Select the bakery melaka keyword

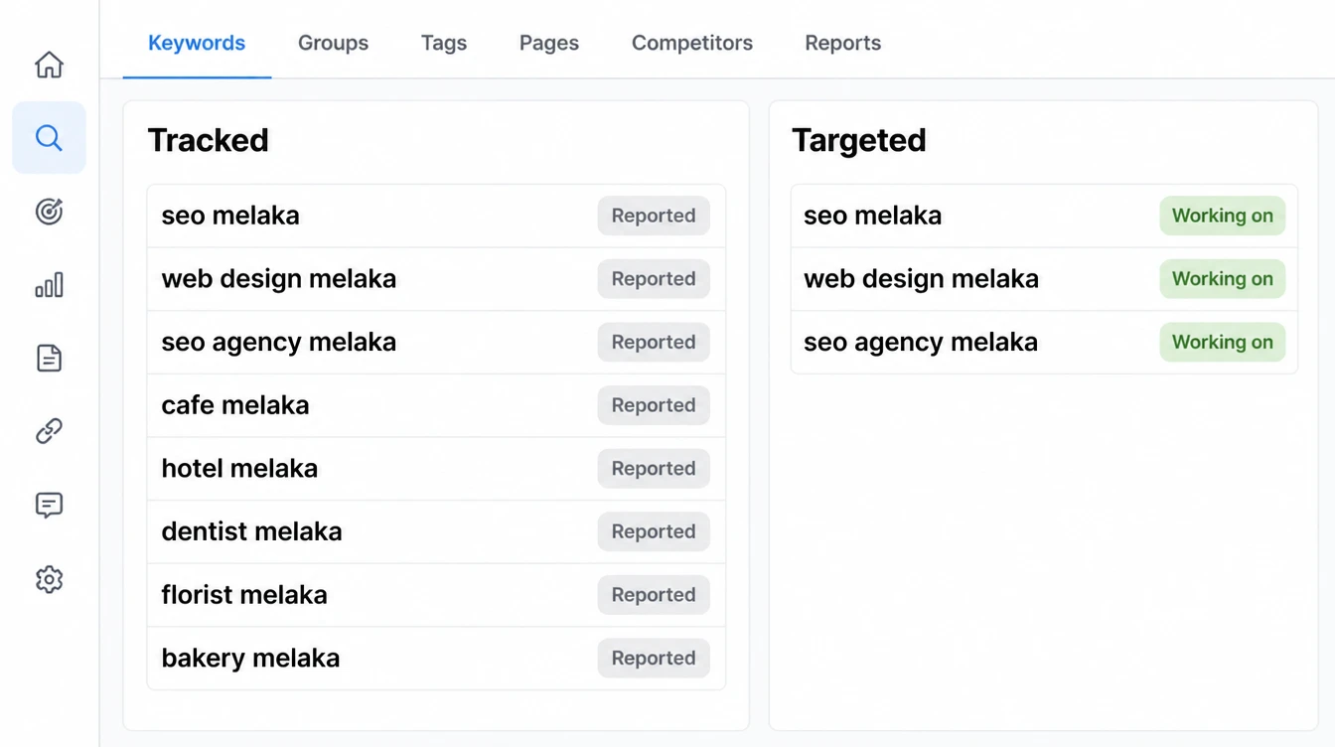(x=250, y=659)
